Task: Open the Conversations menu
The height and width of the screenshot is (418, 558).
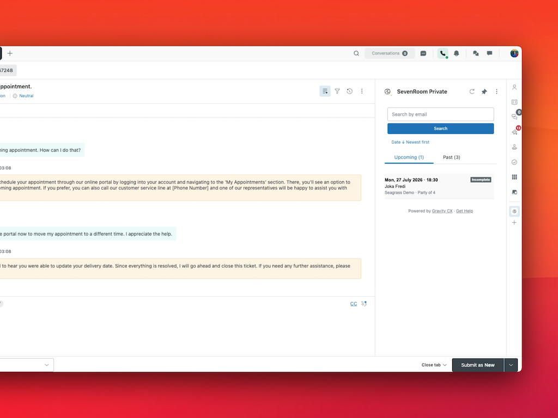Action: click(390, 53)
